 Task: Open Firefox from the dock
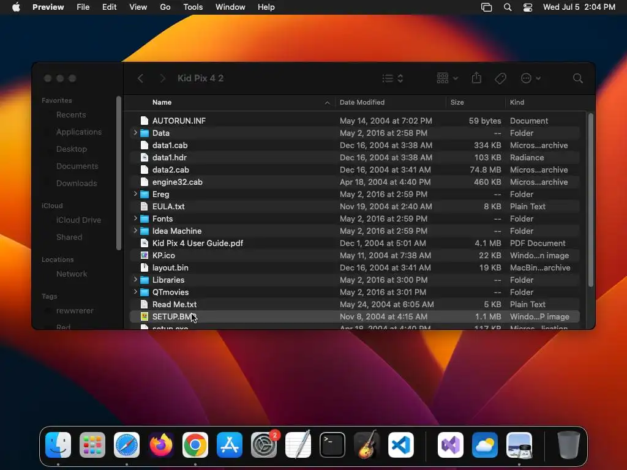161,445
